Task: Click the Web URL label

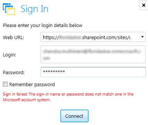Action: click(x=13, y=37)
